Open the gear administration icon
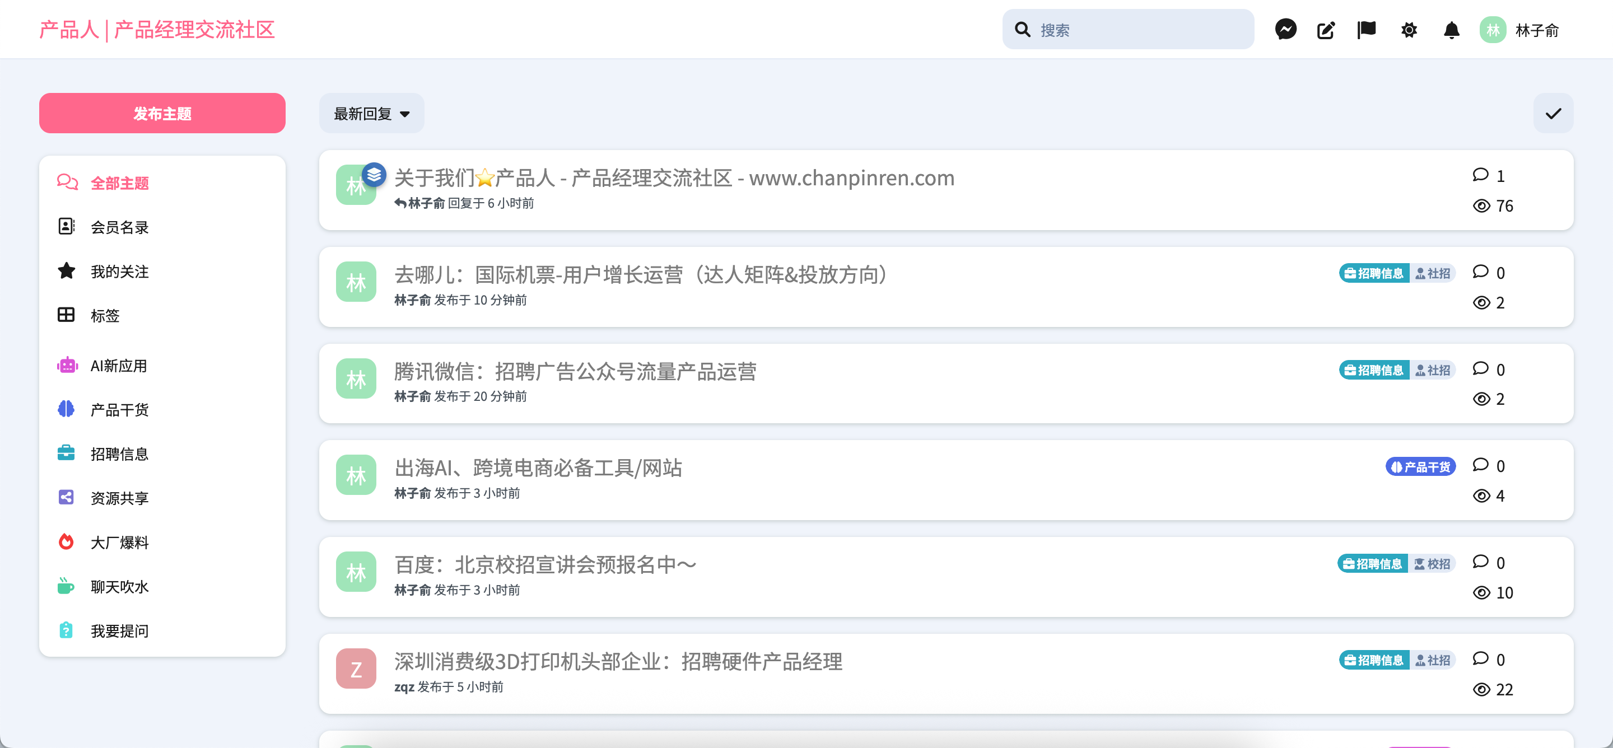The image size is (1613, 748). [x=1409, y=30]
